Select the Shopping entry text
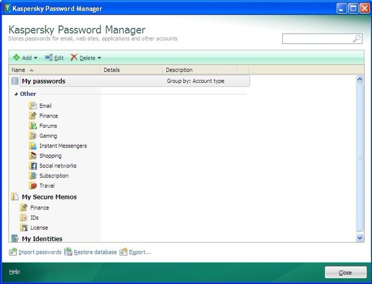Viewport: 372px width, 284px height. [50, 156]
